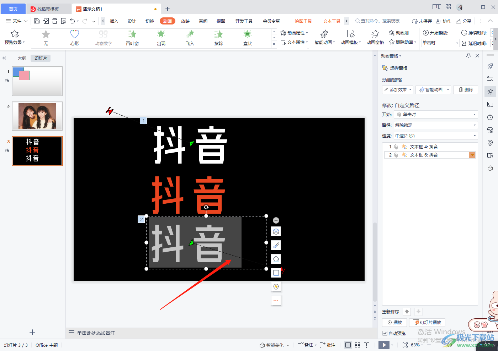Click the print preview icon
This screenshot has width=498, height=351.
click(64, 21)
